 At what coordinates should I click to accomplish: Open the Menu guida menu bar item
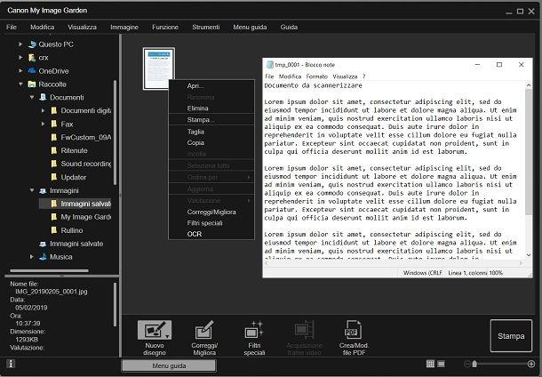250,27
